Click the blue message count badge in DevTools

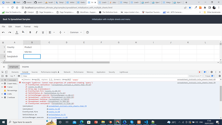tap(206, 72)
